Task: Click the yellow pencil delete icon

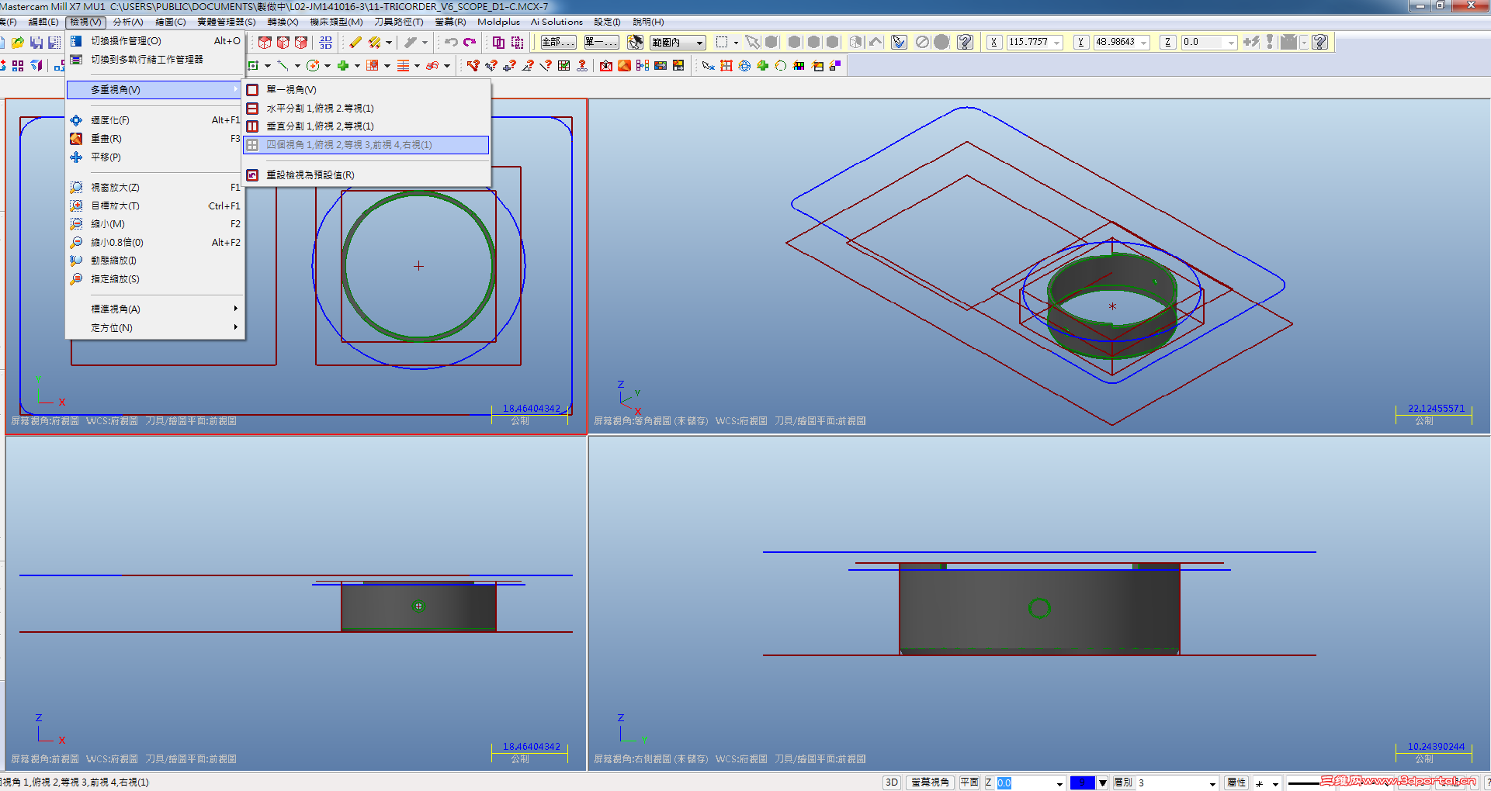Action: (355, 42)
